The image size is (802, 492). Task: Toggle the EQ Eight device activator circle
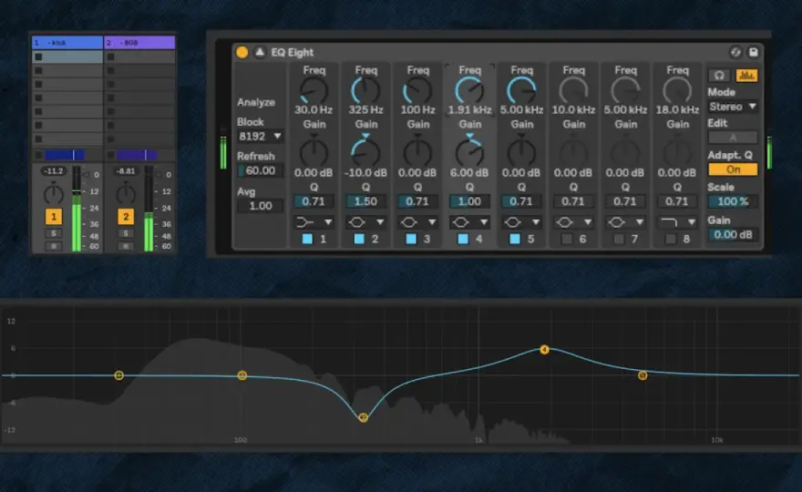[x=242, y=52]
